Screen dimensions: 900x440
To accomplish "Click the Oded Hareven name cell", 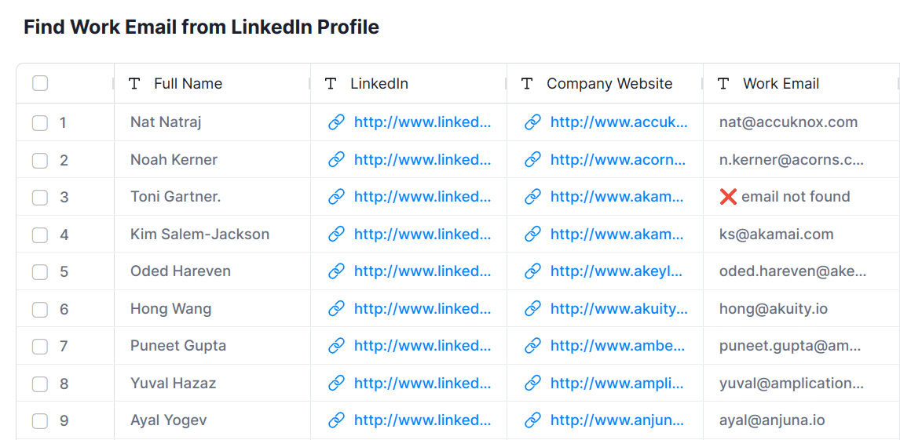I will pos(181,271).
